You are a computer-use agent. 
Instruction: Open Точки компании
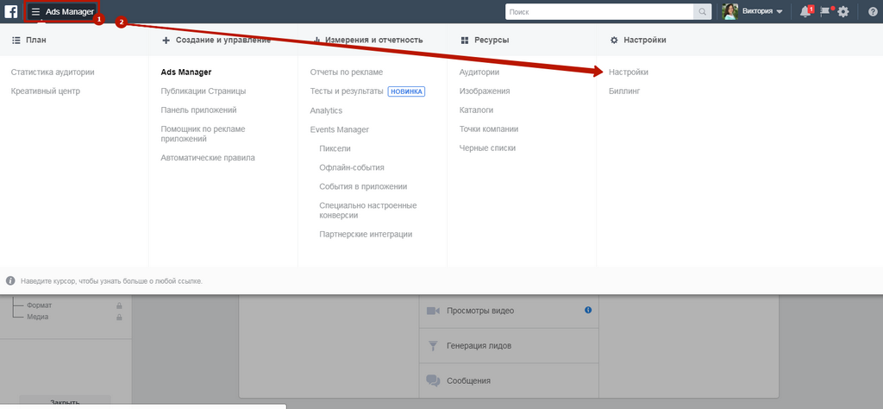tap(489, 129)
